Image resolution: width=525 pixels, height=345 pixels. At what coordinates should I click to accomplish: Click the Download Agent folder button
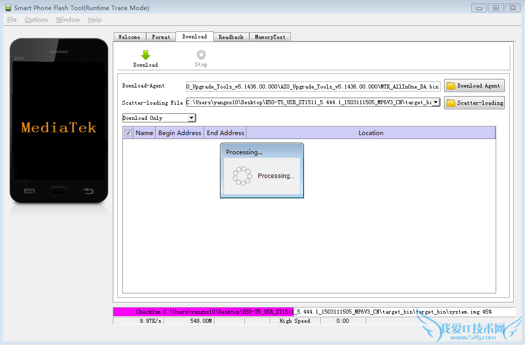point(474,86)
